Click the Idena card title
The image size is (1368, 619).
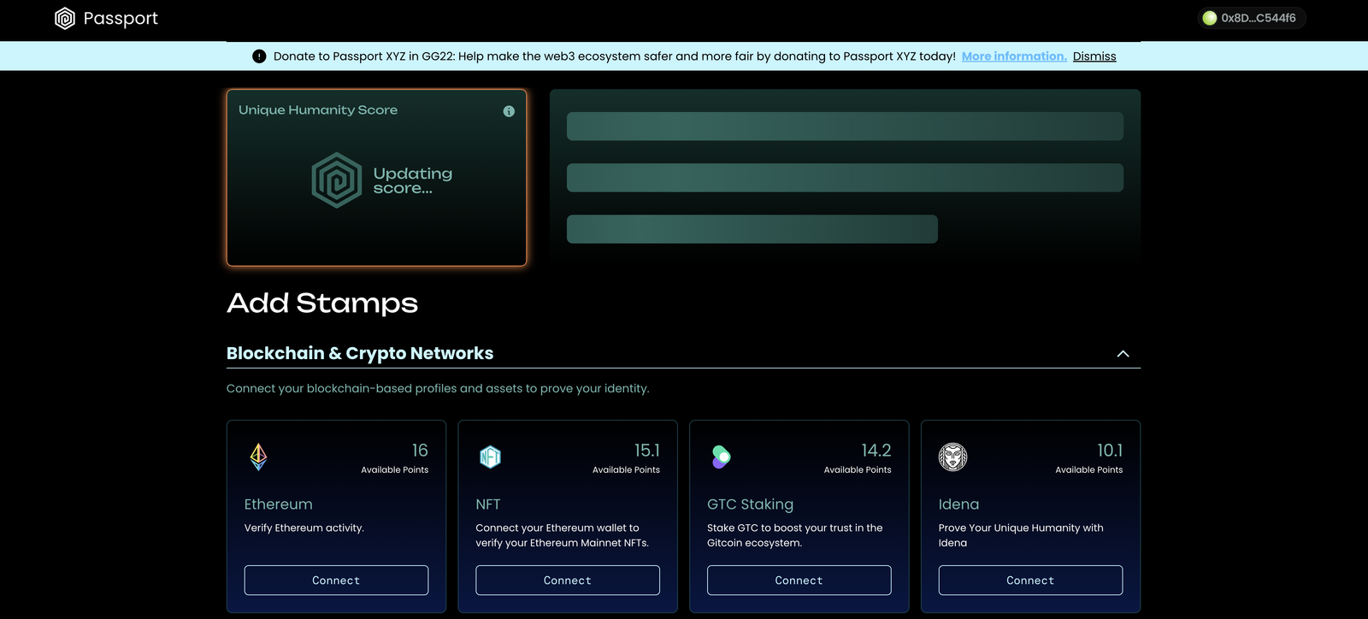click(958, 504)
